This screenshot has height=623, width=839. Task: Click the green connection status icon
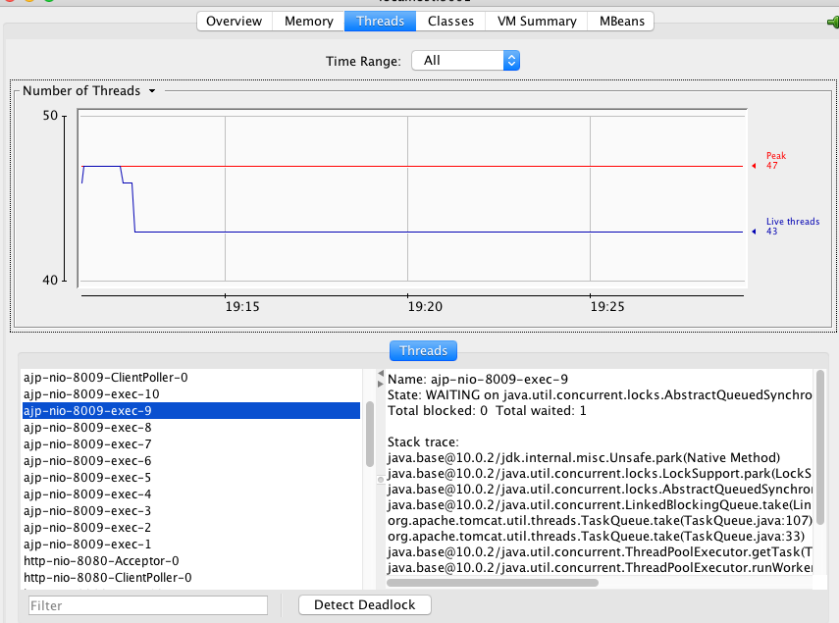coord(832,22)
